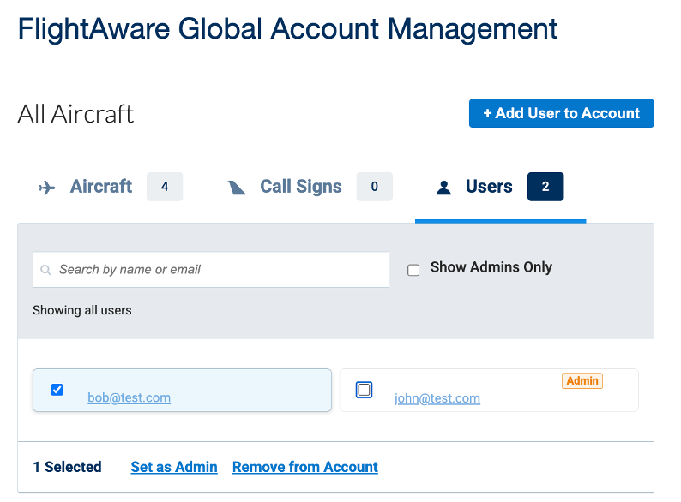Image resolution: width=681 pixels, height=502 pixels.
Task: Click the Admin badge on john's card
Action: pos(582,380)
